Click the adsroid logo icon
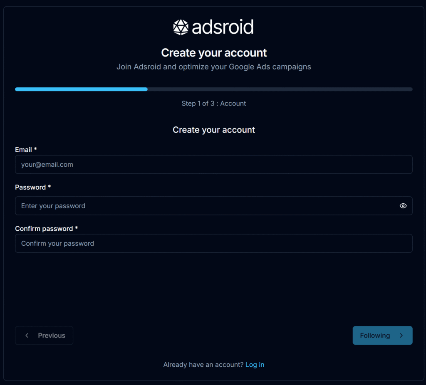The height and width of the screenshot is (385, 426). pos(181,27)
